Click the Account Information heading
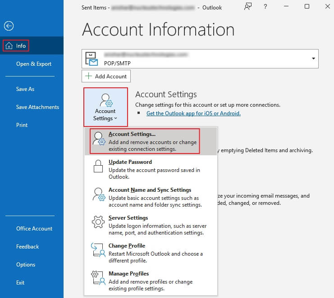The width and height of the screenshot is (334, 298). click(158, 29)
